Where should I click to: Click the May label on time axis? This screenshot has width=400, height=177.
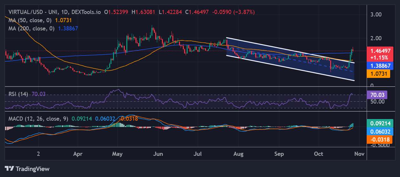tap(117, 154)
